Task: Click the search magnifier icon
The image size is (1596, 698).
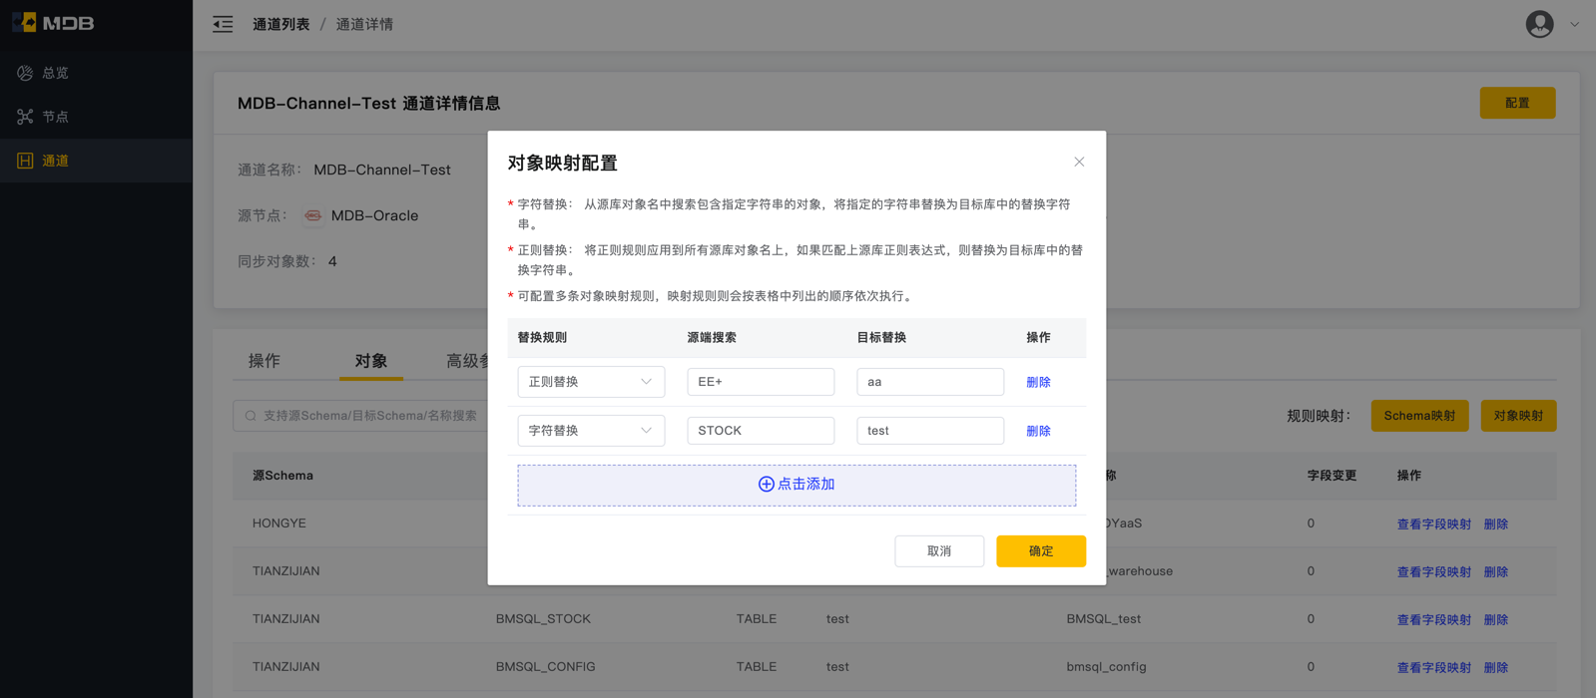Action: click(251, 416)
